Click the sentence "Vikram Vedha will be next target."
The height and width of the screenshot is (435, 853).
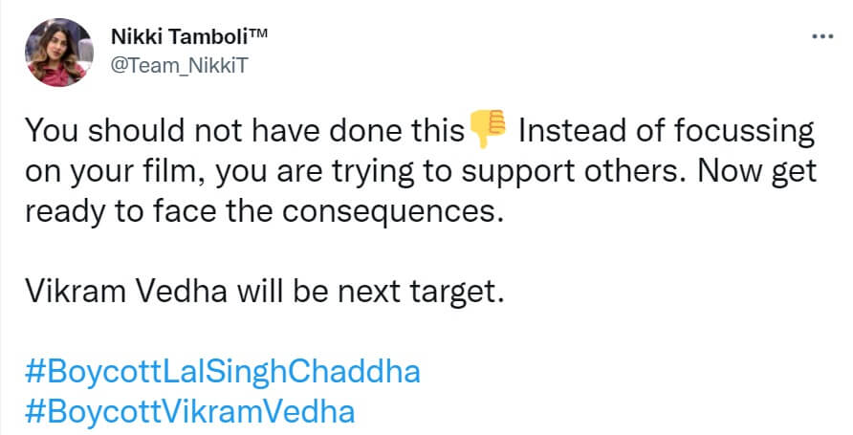click(262, 292)
